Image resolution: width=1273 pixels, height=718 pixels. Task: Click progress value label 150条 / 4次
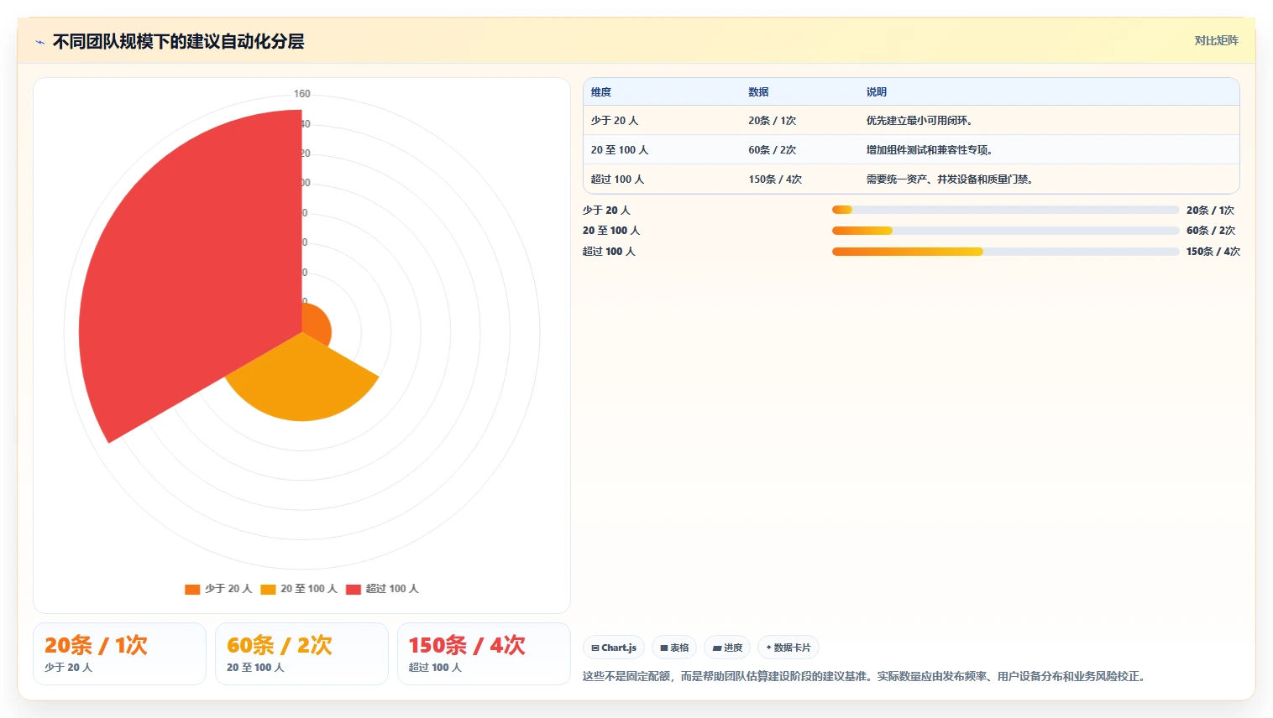[x=1213, y=252]
